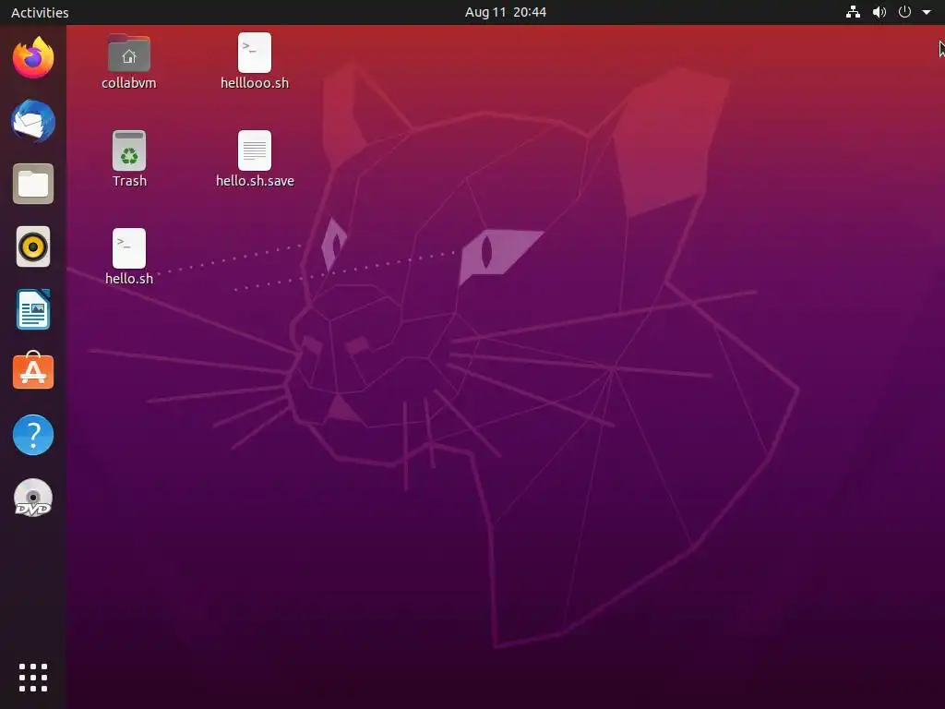Click the hello.sh file name

129,279
